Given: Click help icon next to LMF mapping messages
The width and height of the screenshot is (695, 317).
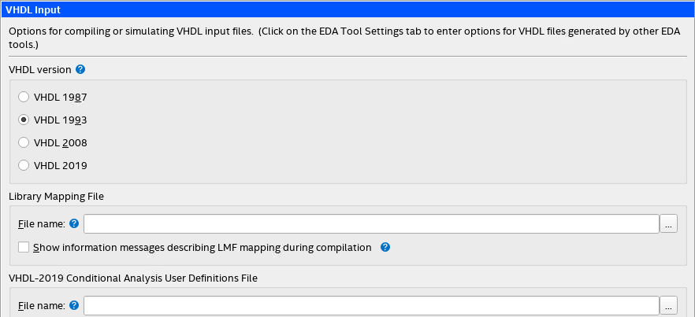Looking at the screenshot, I should coord(385,247).
